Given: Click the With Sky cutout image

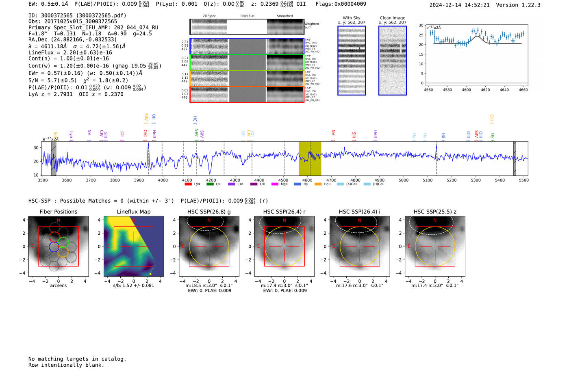Looking at the screenshot, I should pyautogui.click(x=352, y=61).
